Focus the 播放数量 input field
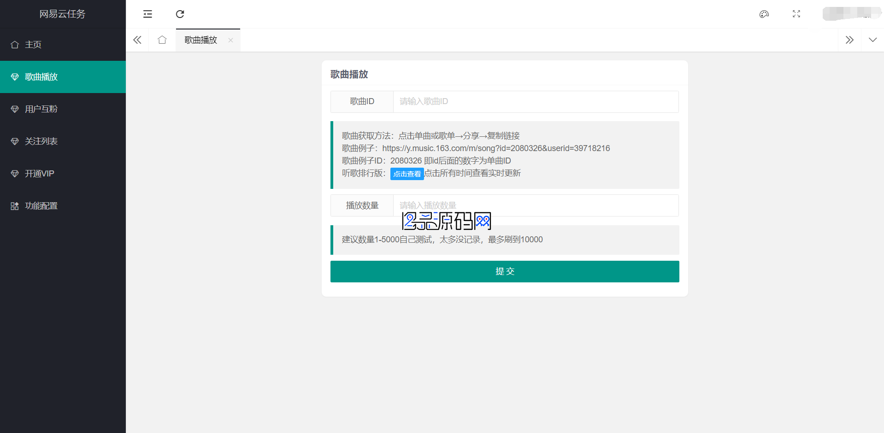This screenshot has width=884, height=433. (x=536, y=205)
